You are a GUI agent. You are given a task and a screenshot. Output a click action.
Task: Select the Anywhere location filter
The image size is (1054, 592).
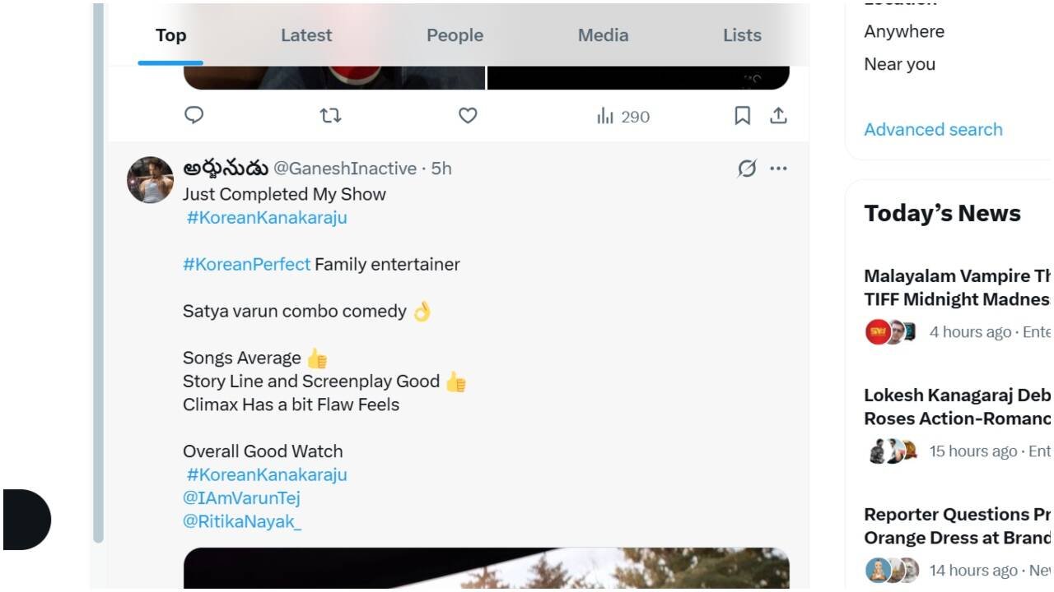(904, 31)
